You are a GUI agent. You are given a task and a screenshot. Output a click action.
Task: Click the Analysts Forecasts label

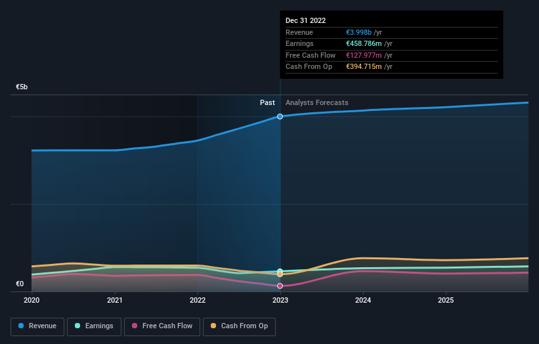316,103
